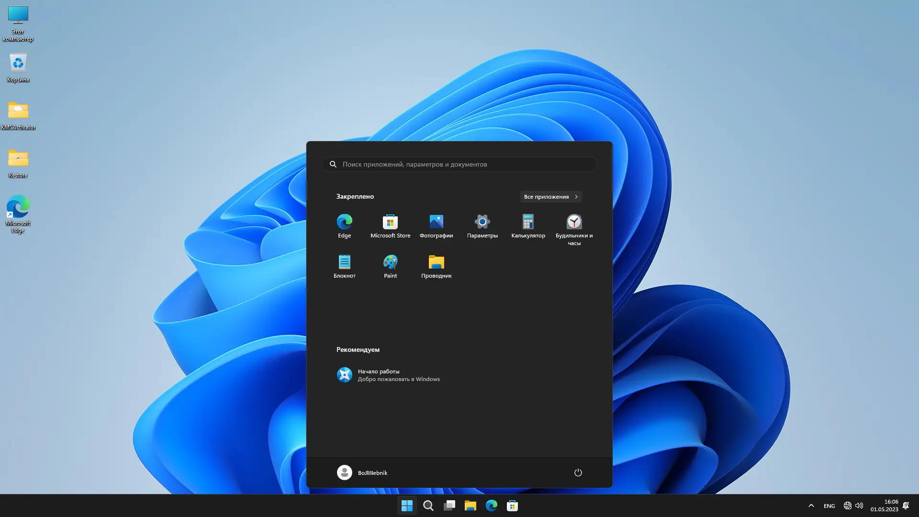The height and width of the screenshot is (517, 919).
Task: Open Начало работы recommended item
Action: pos(388,375)
